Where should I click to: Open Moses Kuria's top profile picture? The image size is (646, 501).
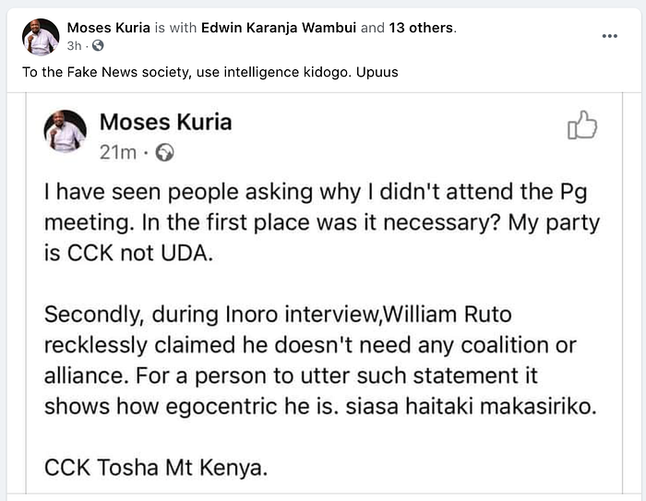click(41, 36)
